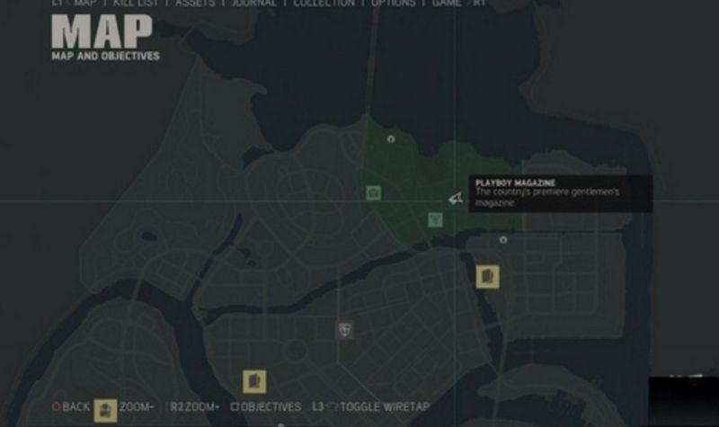719x427 pixels.
Task: Click the small circle marker below the tooltip
Action: point(503,239)
